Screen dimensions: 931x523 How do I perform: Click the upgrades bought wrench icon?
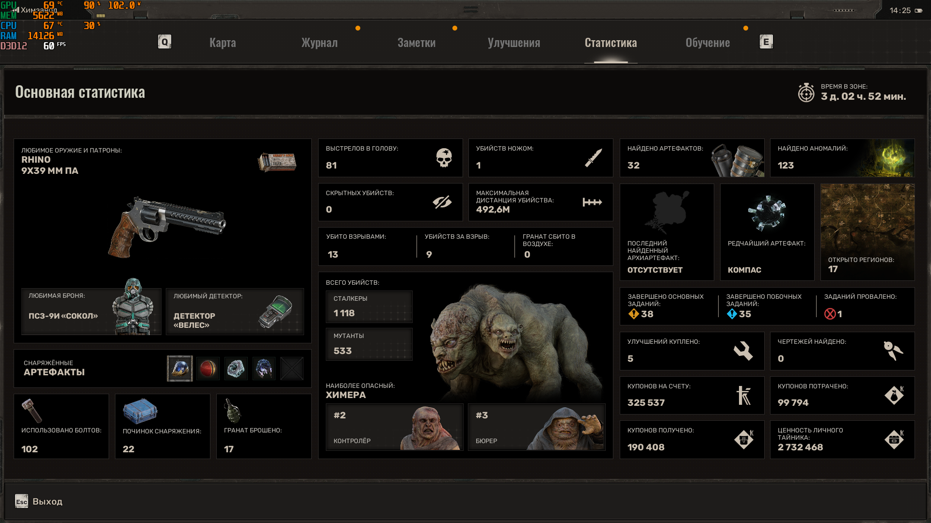click(x=743, y=351)
